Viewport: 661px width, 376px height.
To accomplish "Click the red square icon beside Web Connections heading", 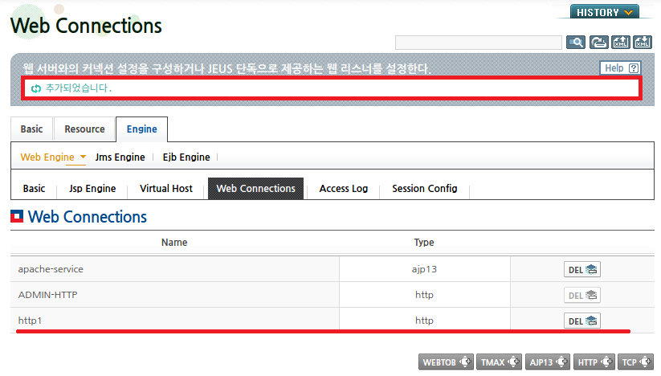I will pyautogui.click(x=17, y=216).
